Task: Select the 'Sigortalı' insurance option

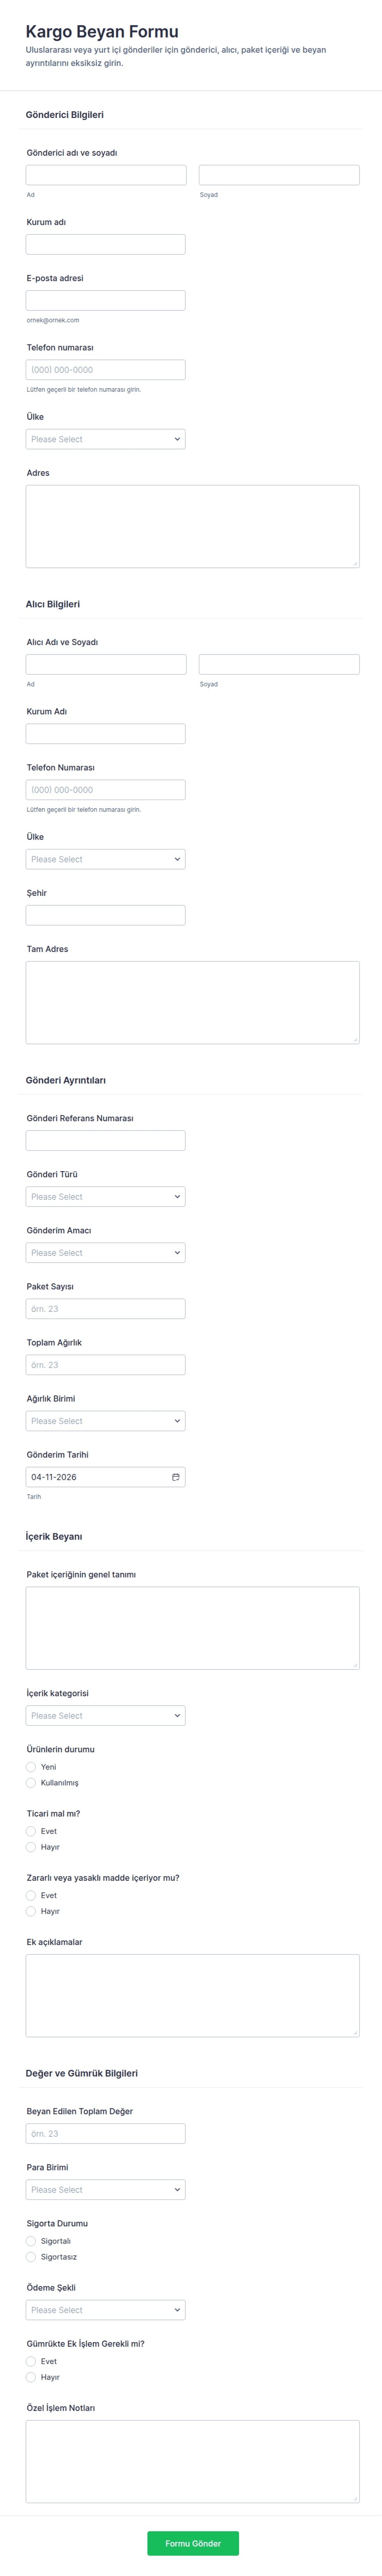Action: point(31,2241)
